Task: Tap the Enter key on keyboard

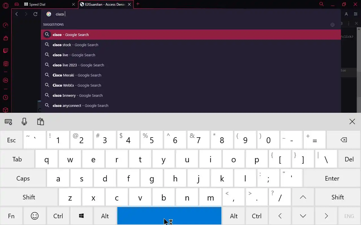Action: [x=332, y=178]
